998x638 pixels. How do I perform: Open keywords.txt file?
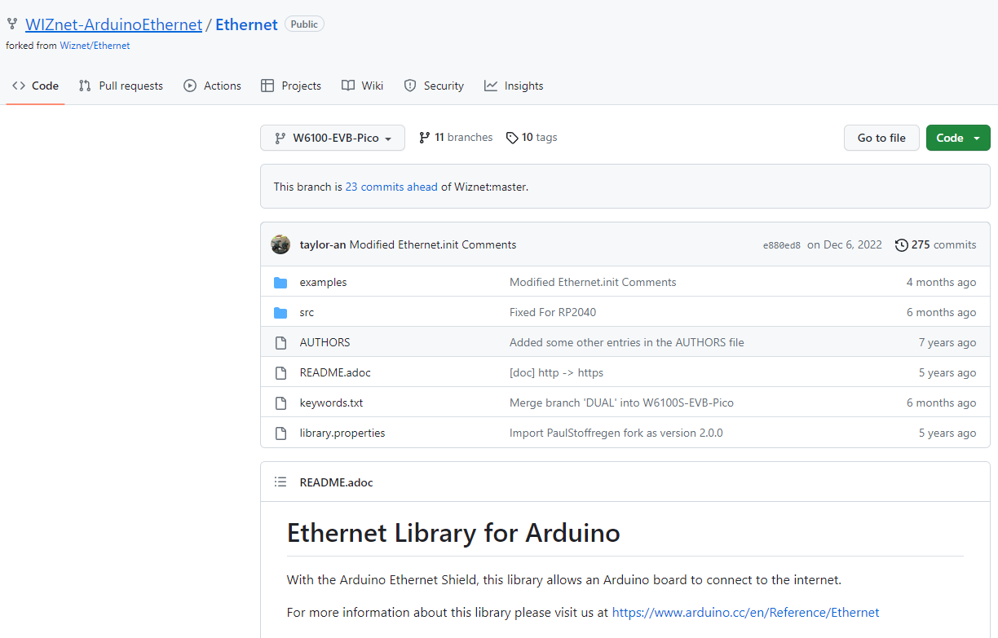click(x=331, y=403)
